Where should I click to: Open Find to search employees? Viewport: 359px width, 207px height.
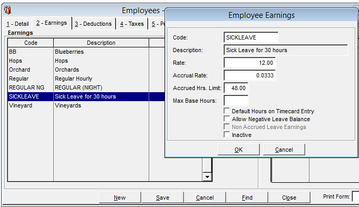(247, 198)
